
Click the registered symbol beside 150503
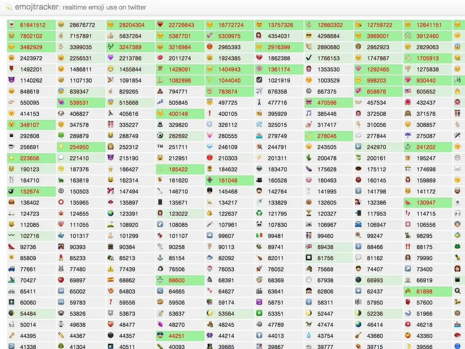pos(61,191)
